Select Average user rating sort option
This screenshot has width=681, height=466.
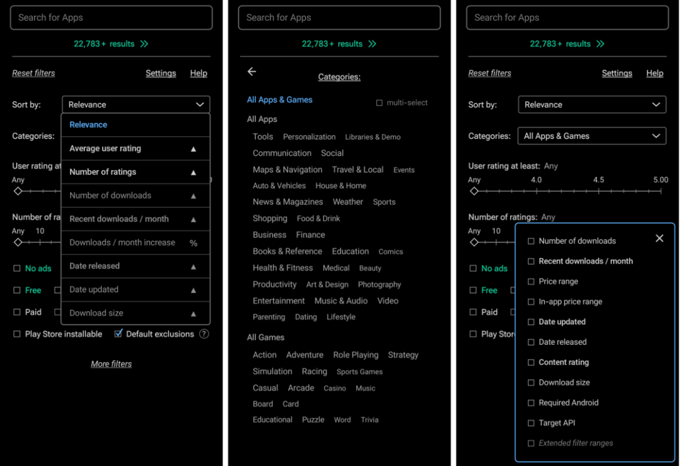tap(136, 149)
